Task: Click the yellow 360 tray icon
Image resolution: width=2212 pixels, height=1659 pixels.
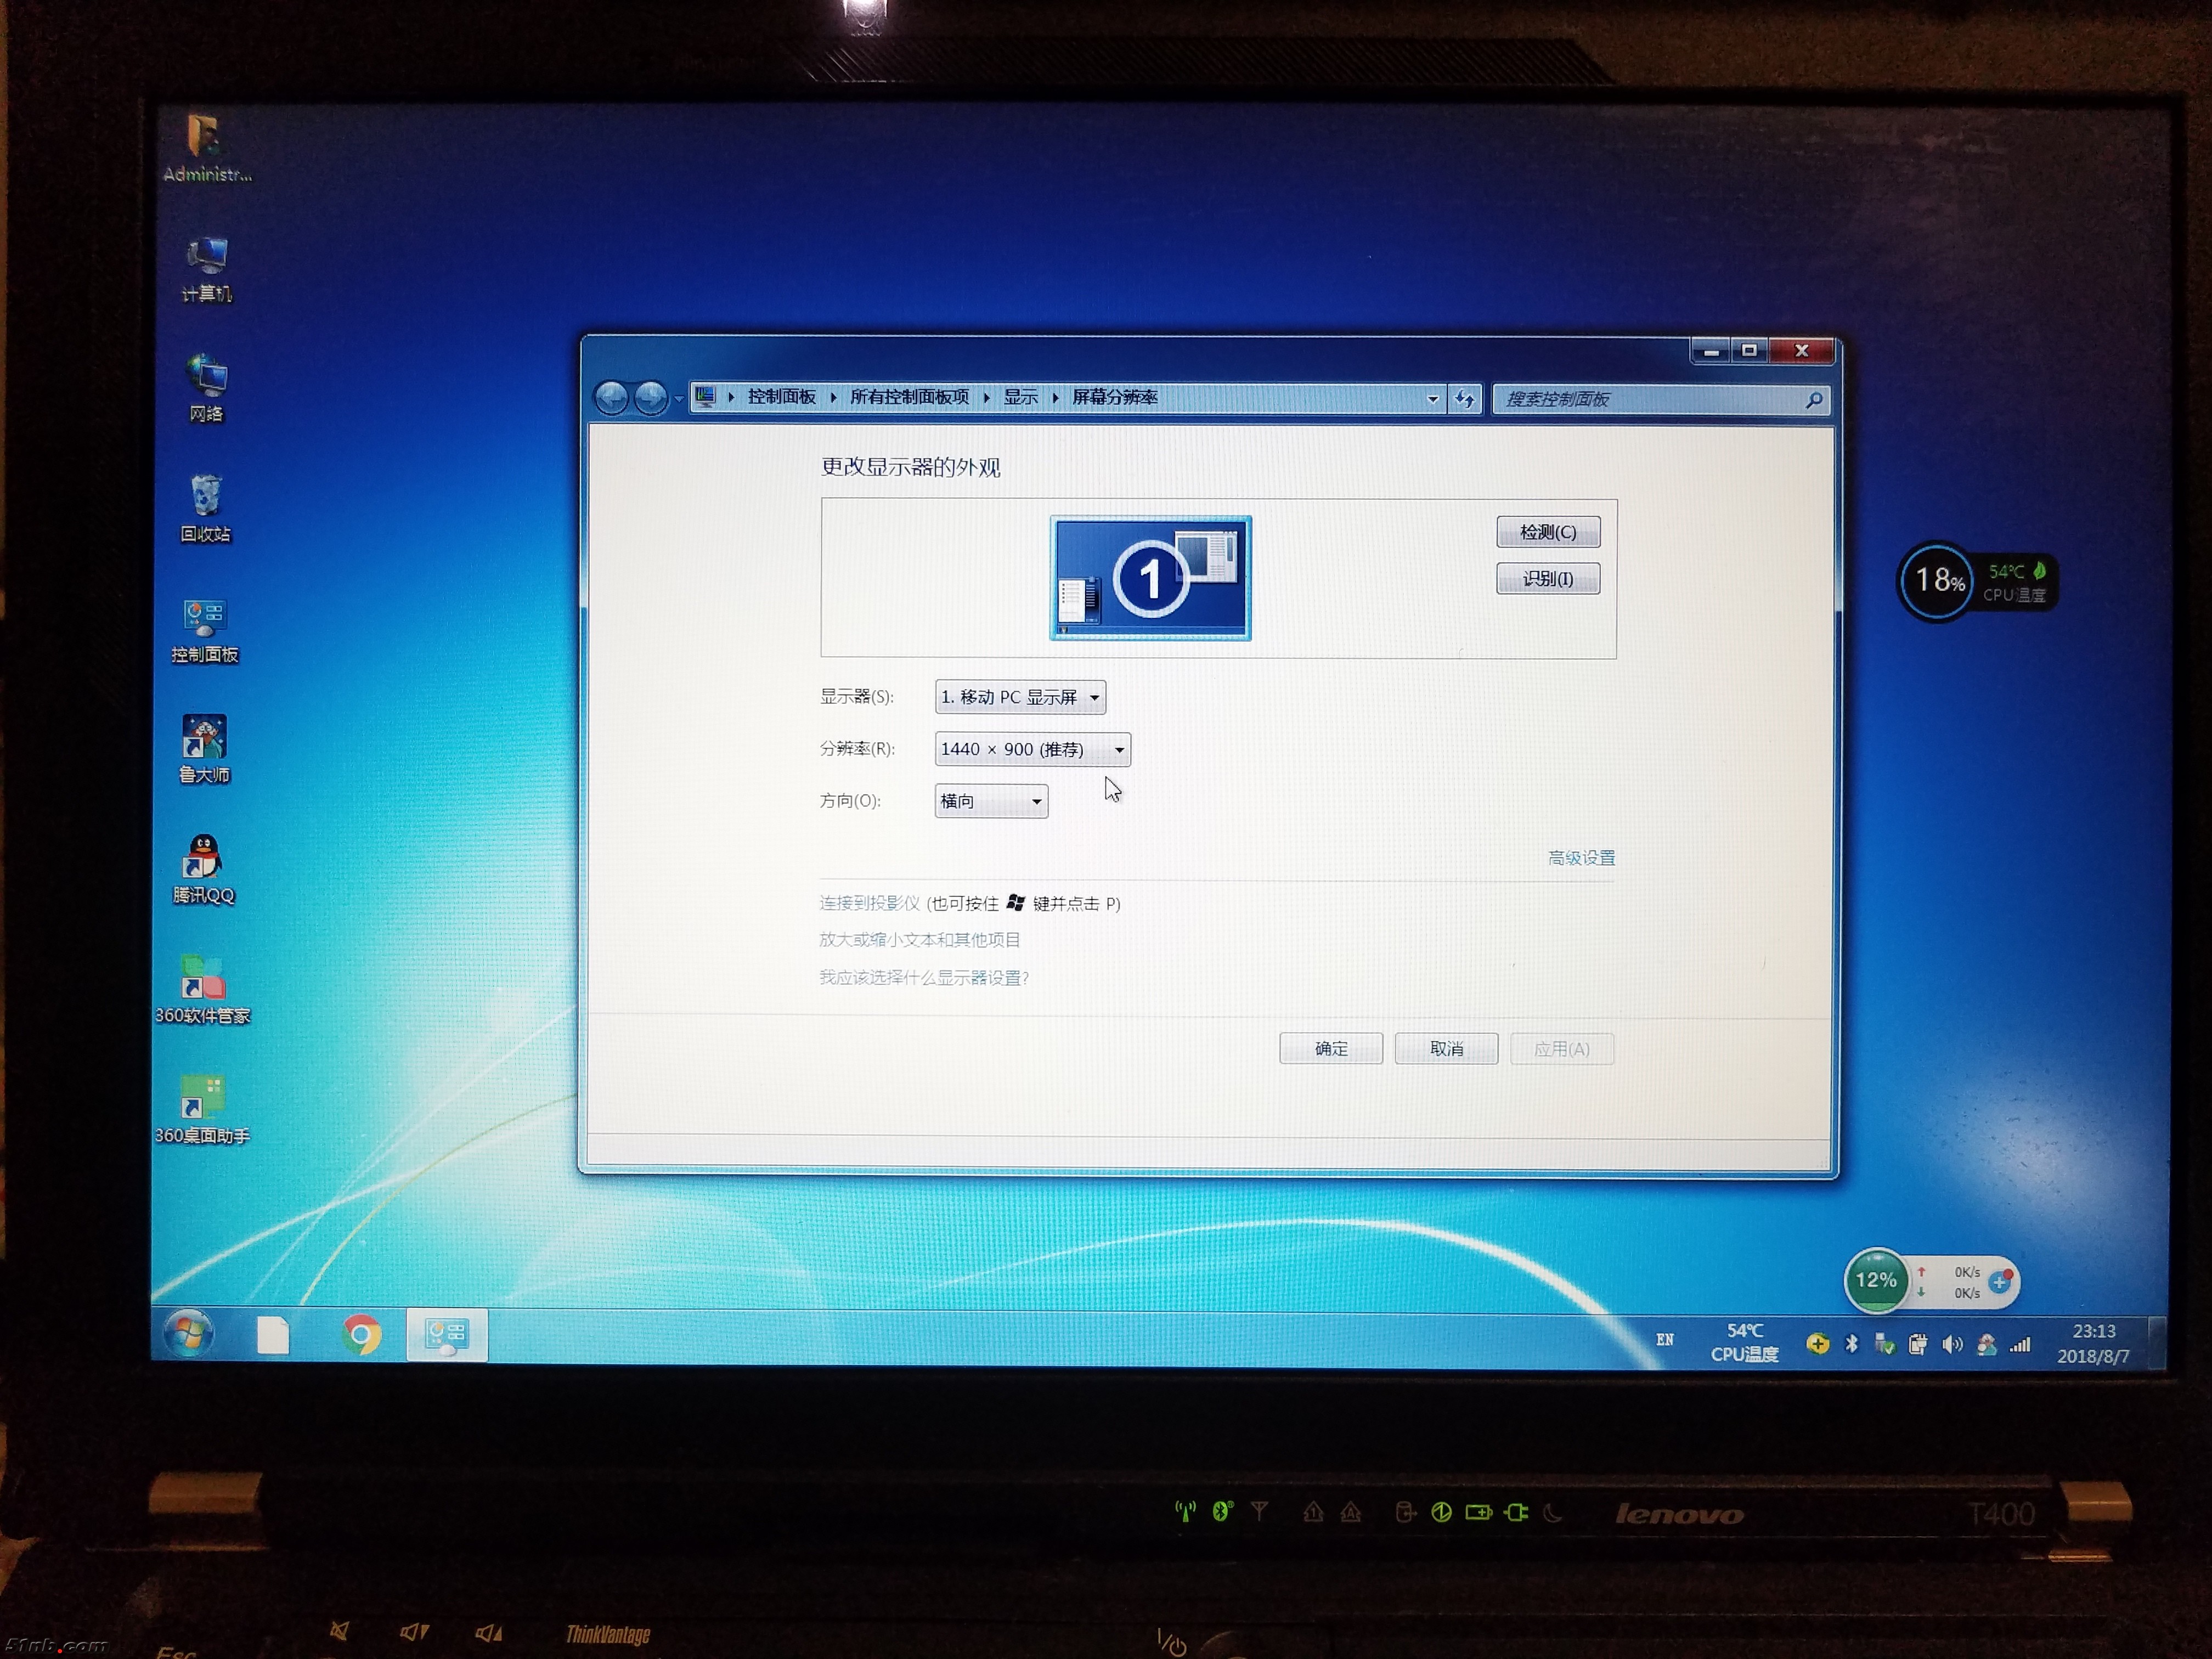Action: (x=1818, y=1344)
